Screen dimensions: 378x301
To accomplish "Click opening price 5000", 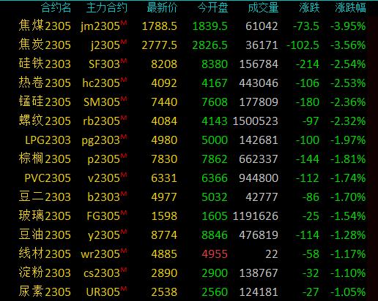I will 215,140.
